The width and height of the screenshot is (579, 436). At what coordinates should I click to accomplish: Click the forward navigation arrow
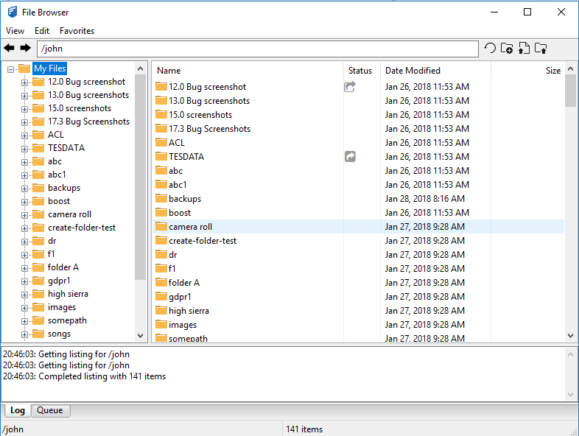coord(26,48)
